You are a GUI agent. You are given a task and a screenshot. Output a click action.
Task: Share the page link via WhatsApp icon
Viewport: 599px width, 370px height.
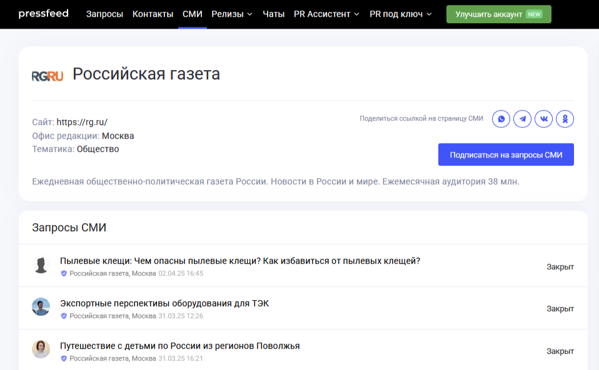pyautogui.click(x=501, y=119)
